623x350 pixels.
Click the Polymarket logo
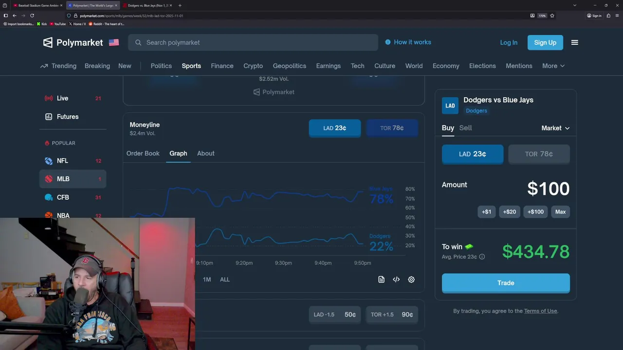coord(73,42)
